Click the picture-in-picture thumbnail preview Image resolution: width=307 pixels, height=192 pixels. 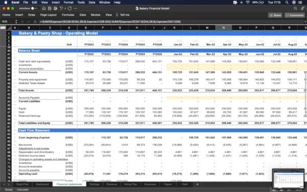[x=288, y=179]
